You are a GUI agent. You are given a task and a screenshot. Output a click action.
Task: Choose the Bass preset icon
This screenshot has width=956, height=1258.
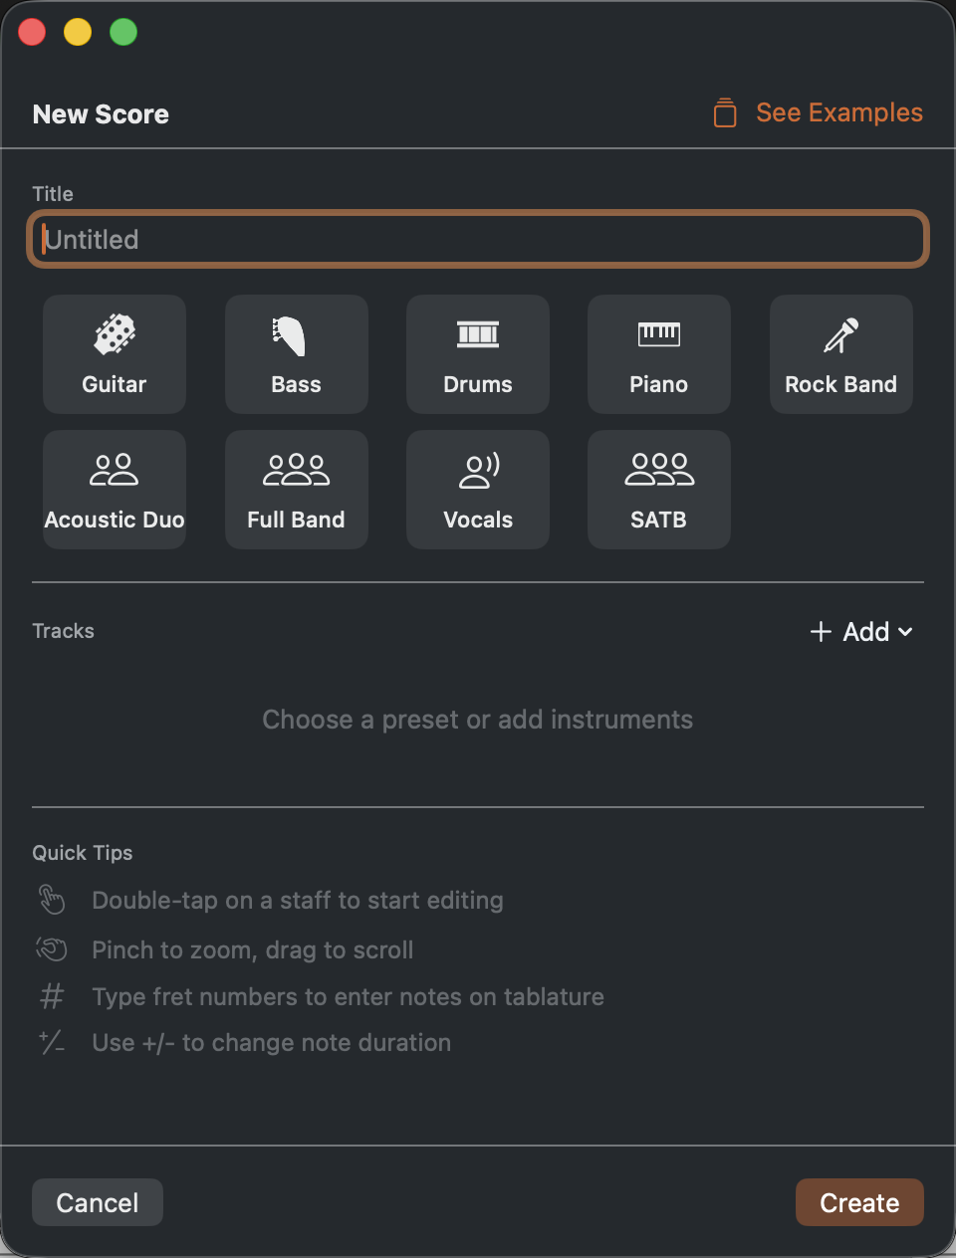pyautogui.click(x=296, y=335)
